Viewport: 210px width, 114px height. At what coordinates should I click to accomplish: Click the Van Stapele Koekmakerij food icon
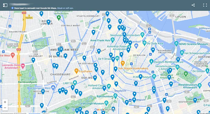click(123, 63)
